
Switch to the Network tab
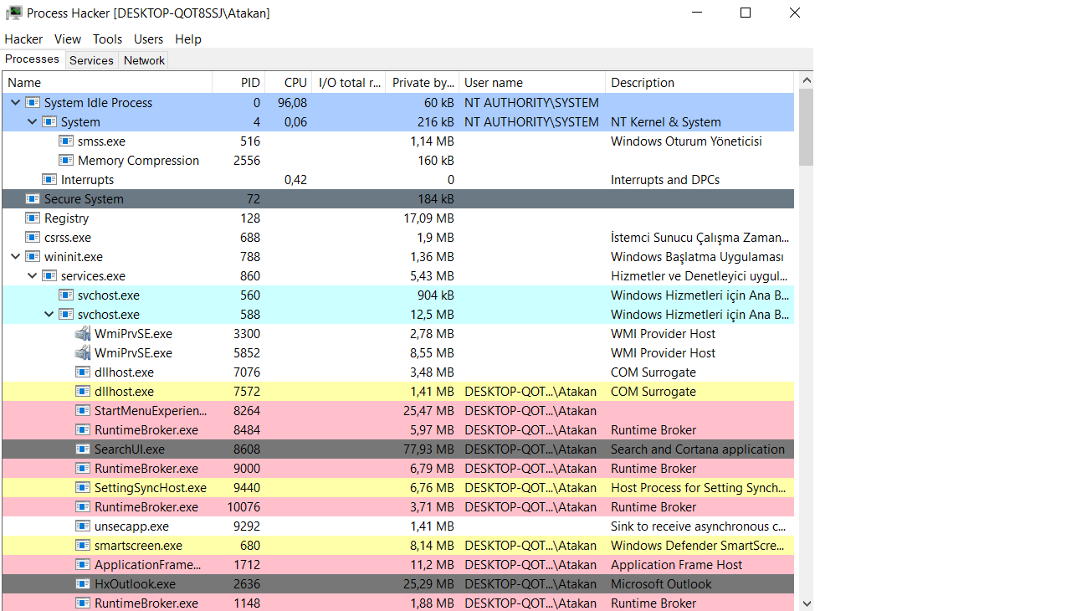coord(144,60)
